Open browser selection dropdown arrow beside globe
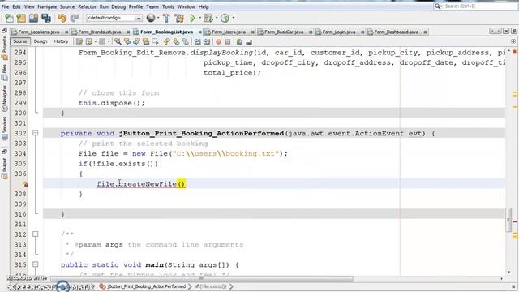This screenshot has height=292, width=519. [x=158, y=18]
